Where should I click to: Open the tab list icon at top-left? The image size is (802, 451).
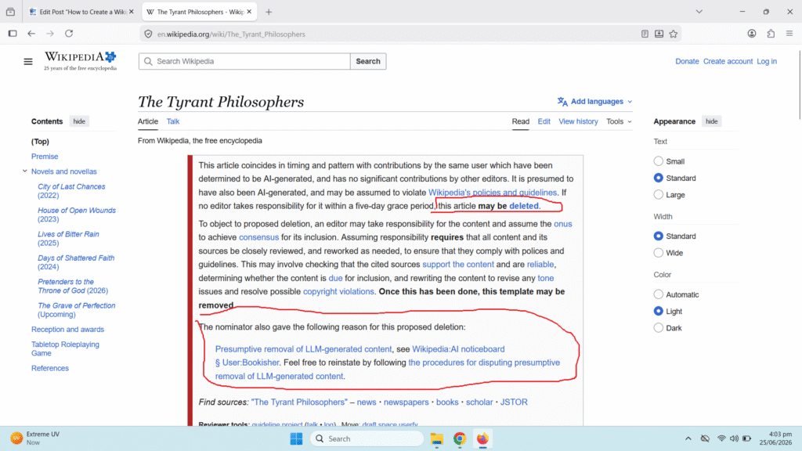10,11
